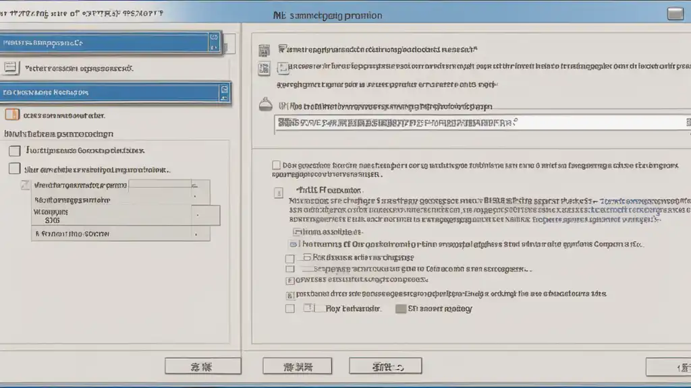The width and height of the screenshot is (691, 388).
Task: Enable the checkbox above the right panel's options group
Action: coord(276,165)
